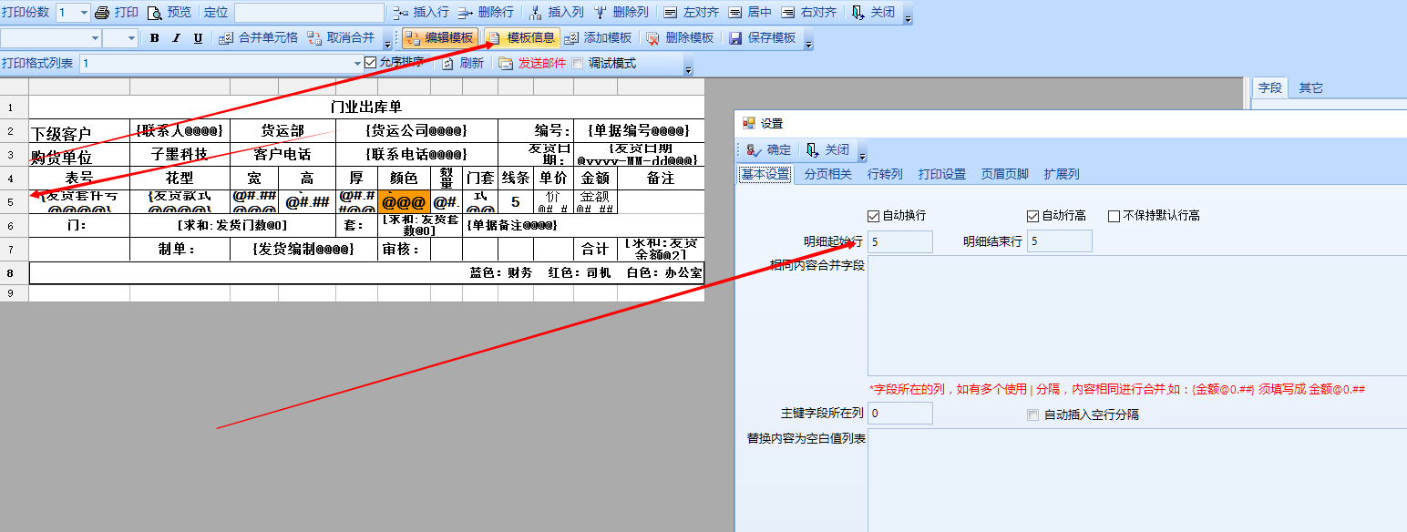Click the 明细起始行 input field
Viewport: 1407px width, 532px height.
900,241
